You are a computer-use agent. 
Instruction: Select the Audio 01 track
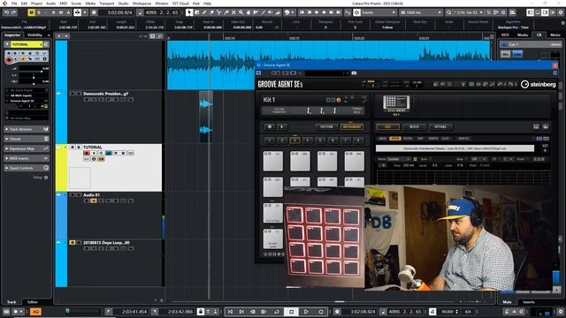click(x=91, y=195)
